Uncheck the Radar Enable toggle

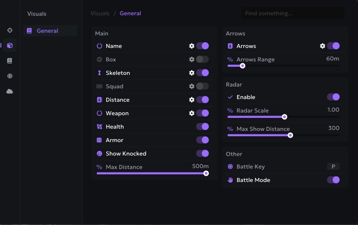333,97
